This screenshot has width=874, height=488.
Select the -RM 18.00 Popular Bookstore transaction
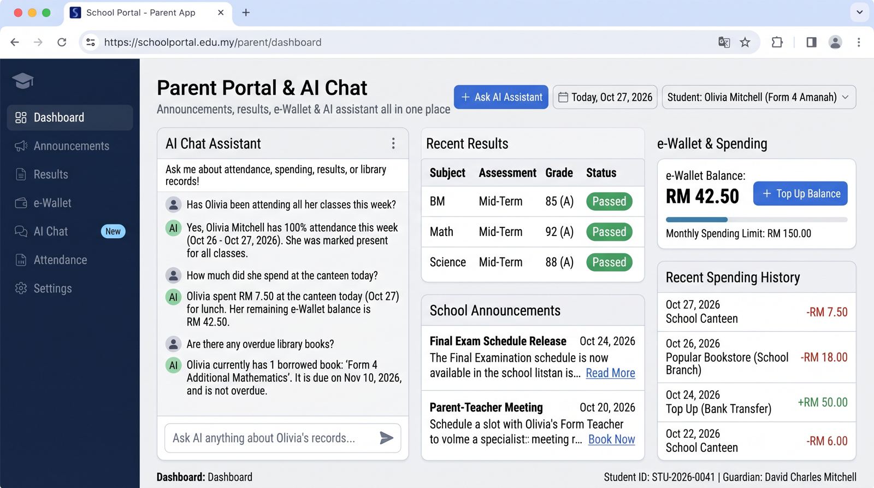757,357
